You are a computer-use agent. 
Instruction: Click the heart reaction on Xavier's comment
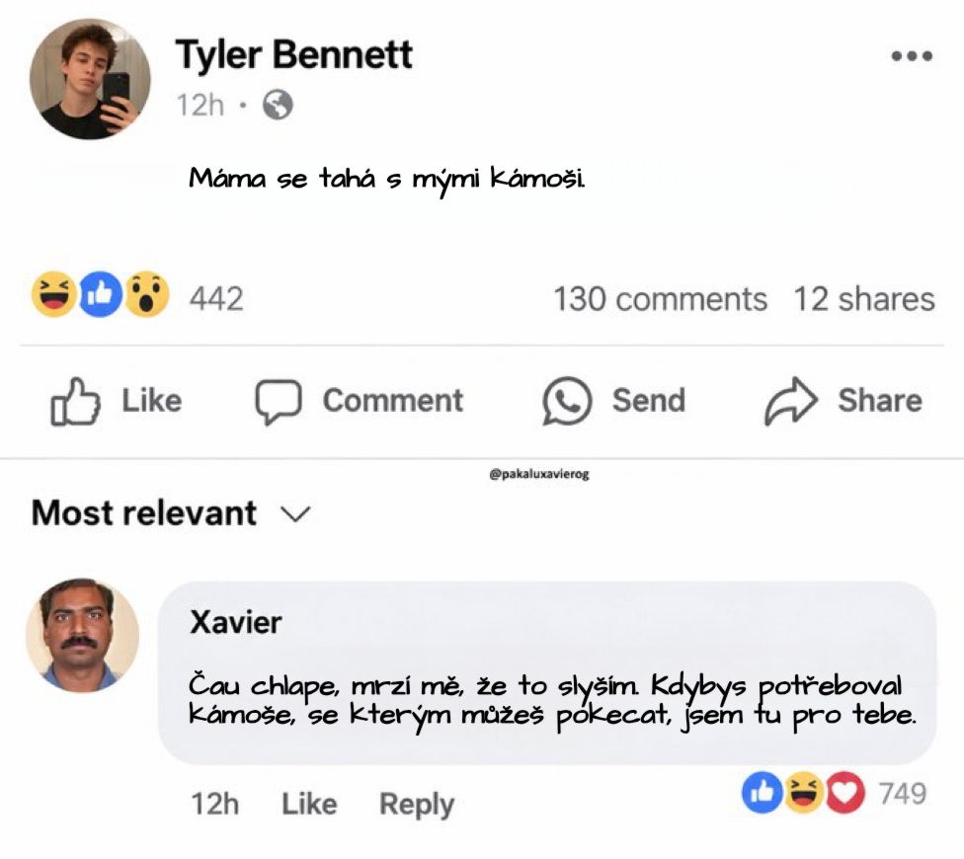(x=844, y=793)
